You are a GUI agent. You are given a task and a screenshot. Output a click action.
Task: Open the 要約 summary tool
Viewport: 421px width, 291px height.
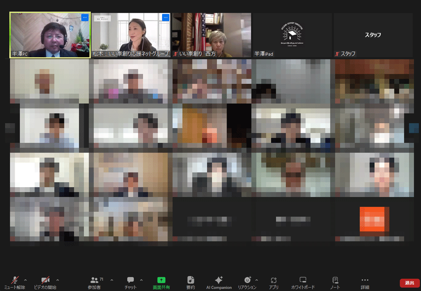pos(190,282)
